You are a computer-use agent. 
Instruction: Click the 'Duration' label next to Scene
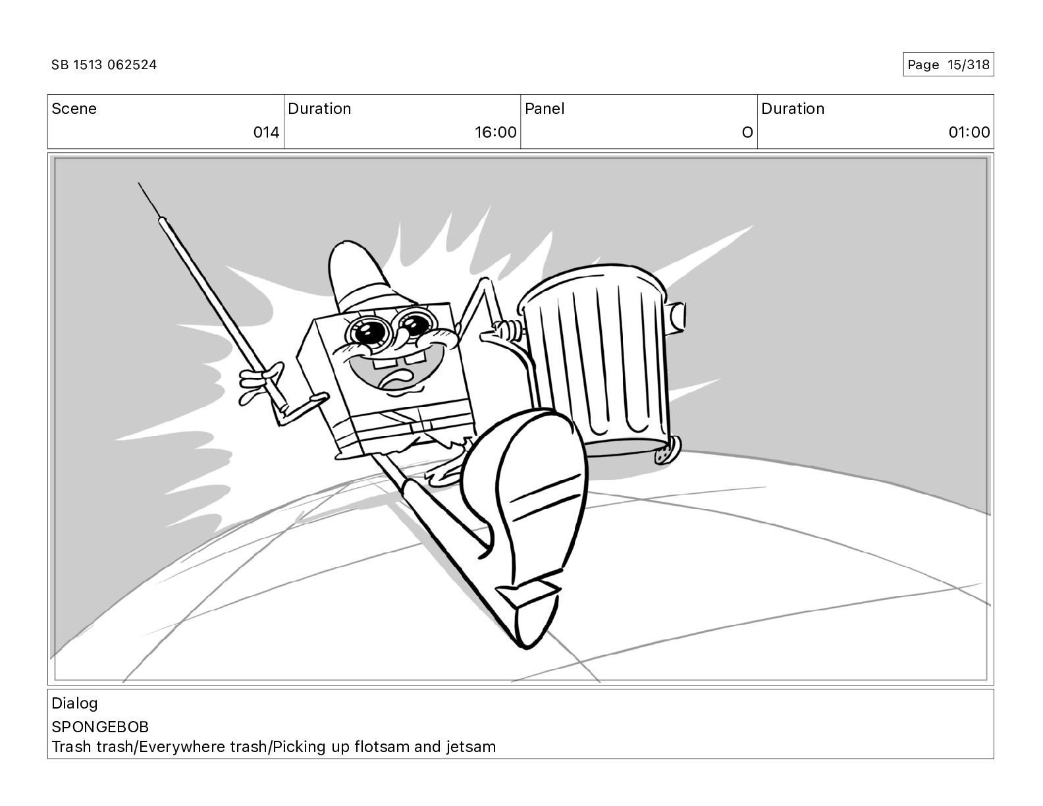(319, 109)
